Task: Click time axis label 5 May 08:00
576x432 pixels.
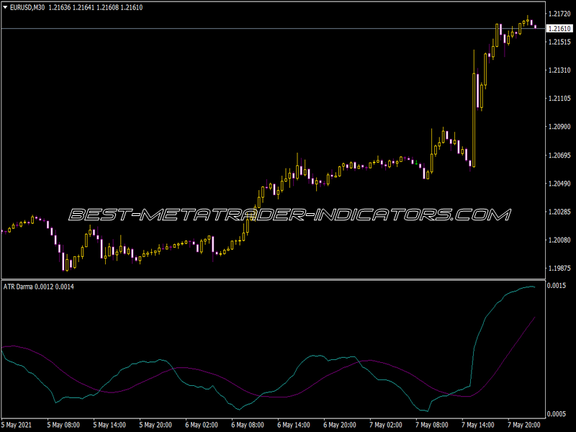Action: 63,425
